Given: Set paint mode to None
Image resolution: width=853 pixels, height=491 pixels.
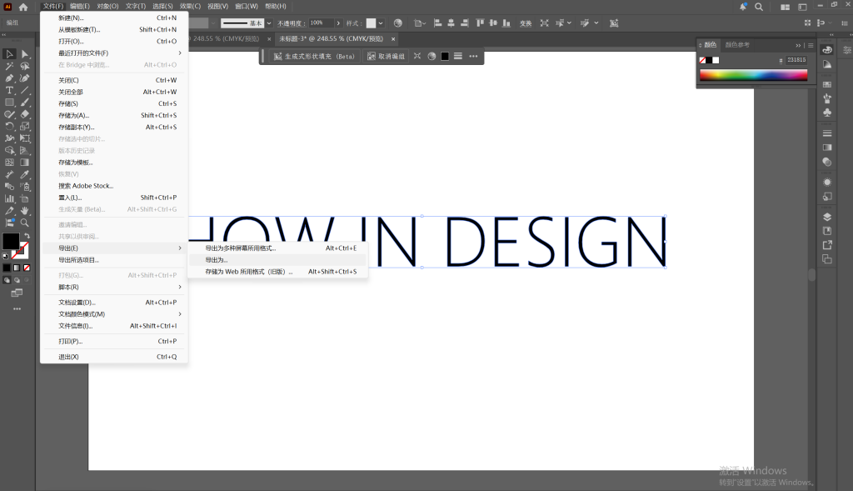Looking at the screenshot, I should tap(27, 268).
